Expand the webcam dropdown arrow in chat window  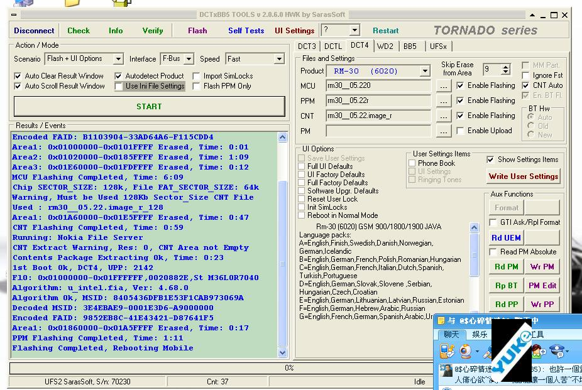477,351
